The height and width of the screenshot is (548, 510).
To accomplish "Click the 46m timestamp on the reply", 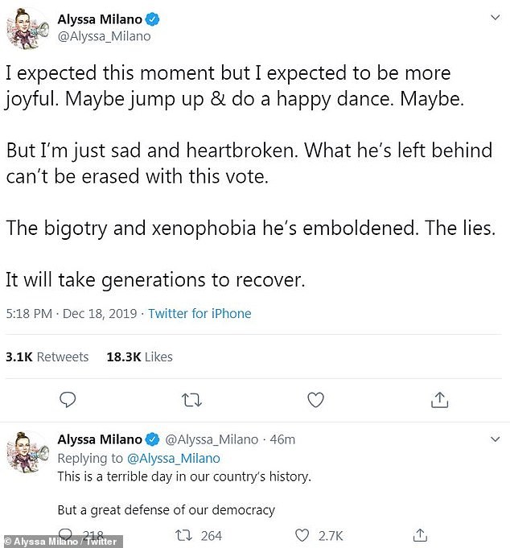I will (283, 439).
